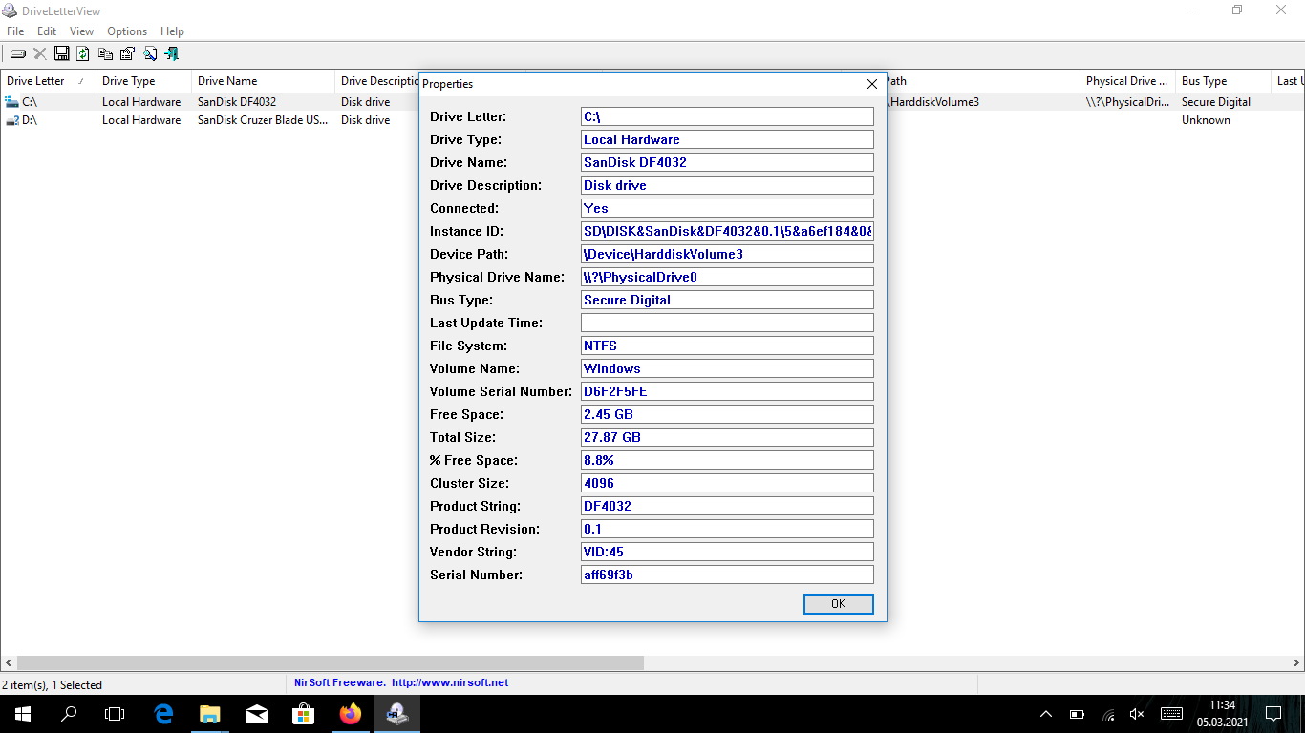Sort by the Physical Drive column header
Screen dimensions: 1305x733
pyautogui.click(x=1127, y=81)
